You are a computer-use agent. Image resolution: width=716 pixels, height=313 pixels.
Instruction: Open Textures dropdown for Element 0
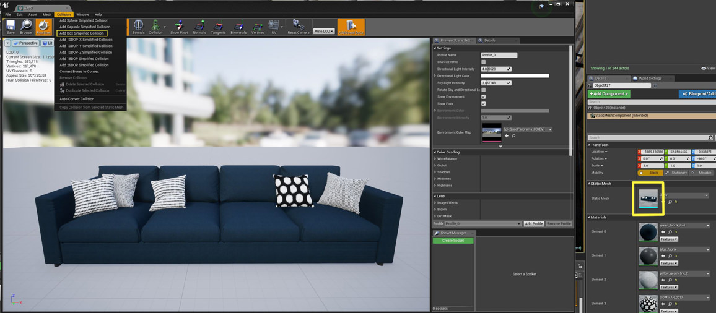(669, 239)
